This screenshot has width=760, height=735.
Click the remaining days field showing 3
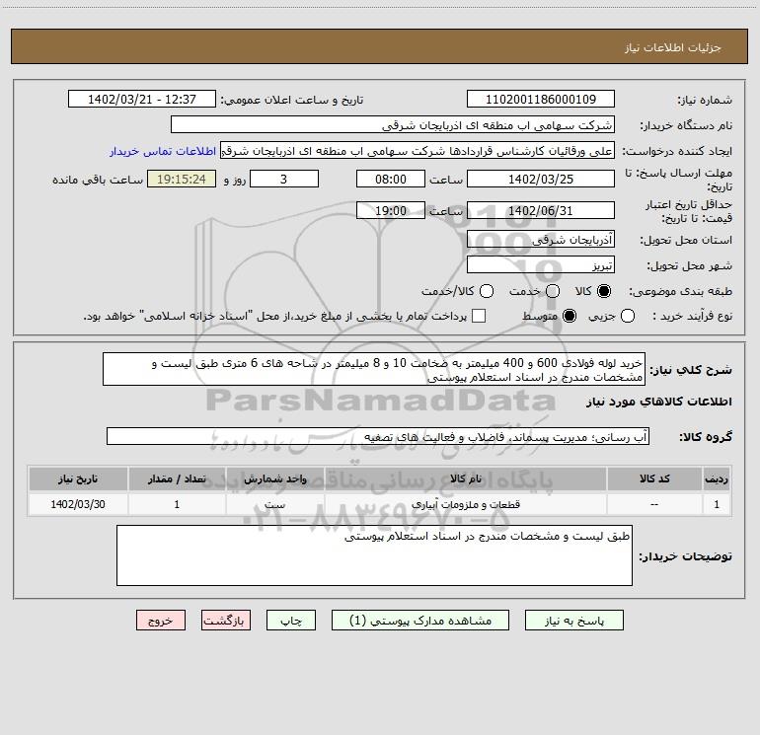284,179
